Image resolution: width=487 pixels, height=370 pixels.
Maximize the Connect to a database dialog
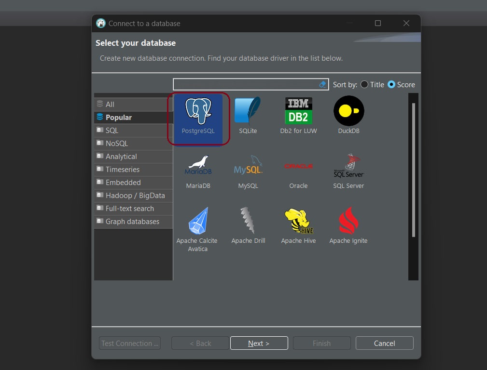point(377,23)
